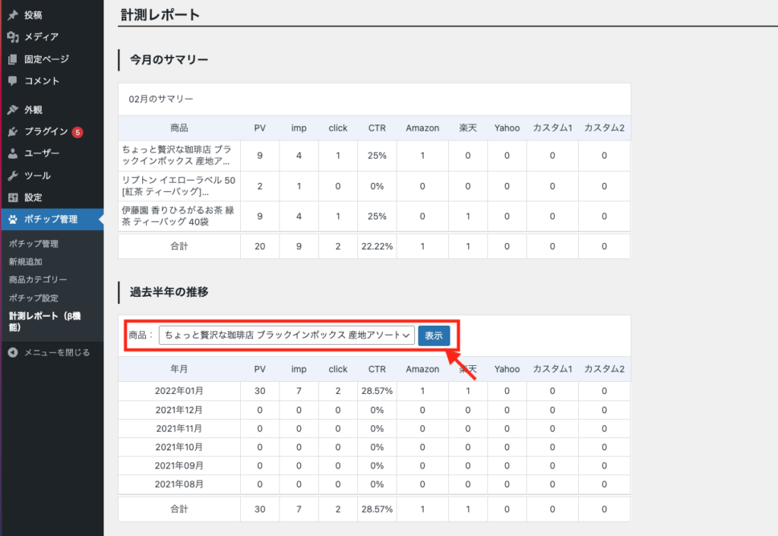
Task: Open the ポチップ管理 submenu link
Action: click(x=33, y=244)
